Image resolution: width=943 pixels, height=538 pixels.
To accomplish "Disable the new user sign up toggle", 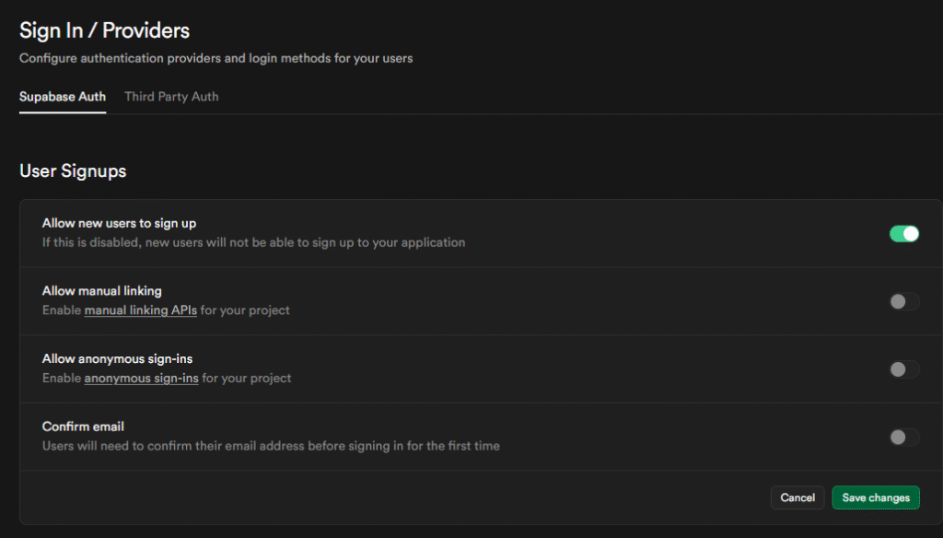I will click(x=903, y=234).
